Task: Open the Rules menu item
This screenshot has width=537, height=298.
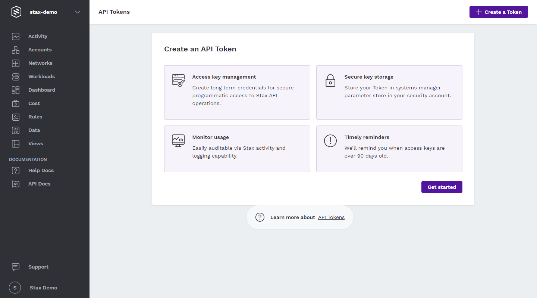Action: [x=35, y=117]
